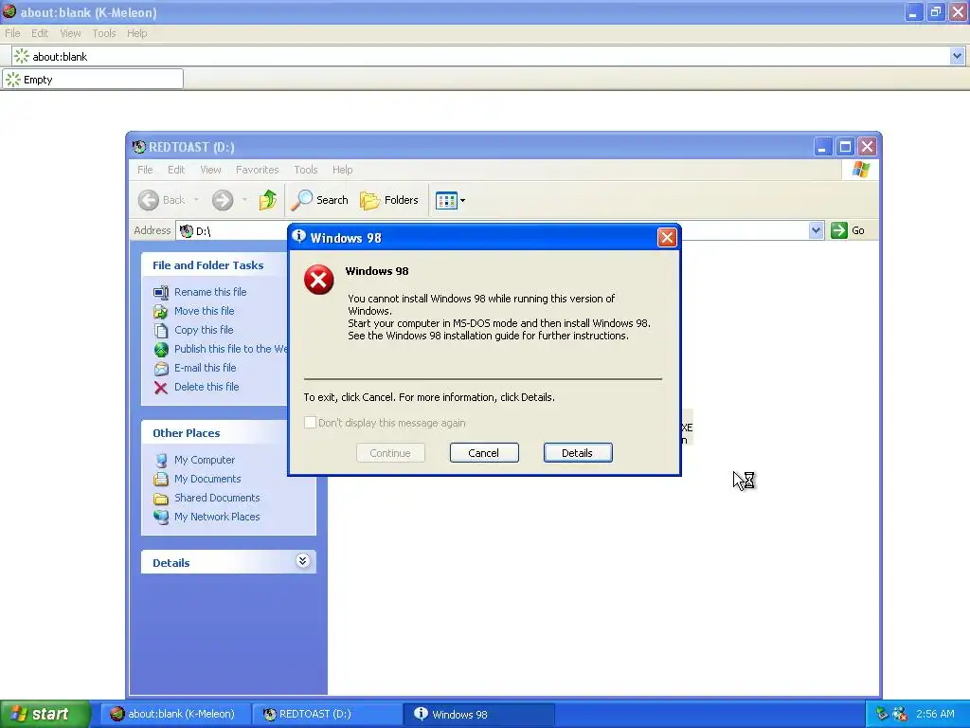Click the D:\ drive icon in address bar
This screenshot has height=728, width=970.
(x=187, y=231)
